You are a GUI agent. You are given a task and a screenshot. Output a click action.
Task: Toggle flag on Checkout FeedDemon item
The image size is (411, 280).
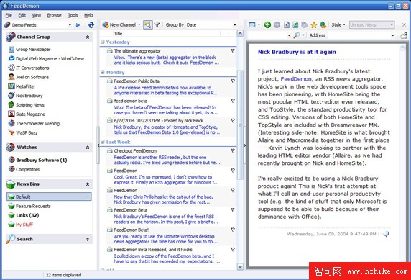[233, 150]
